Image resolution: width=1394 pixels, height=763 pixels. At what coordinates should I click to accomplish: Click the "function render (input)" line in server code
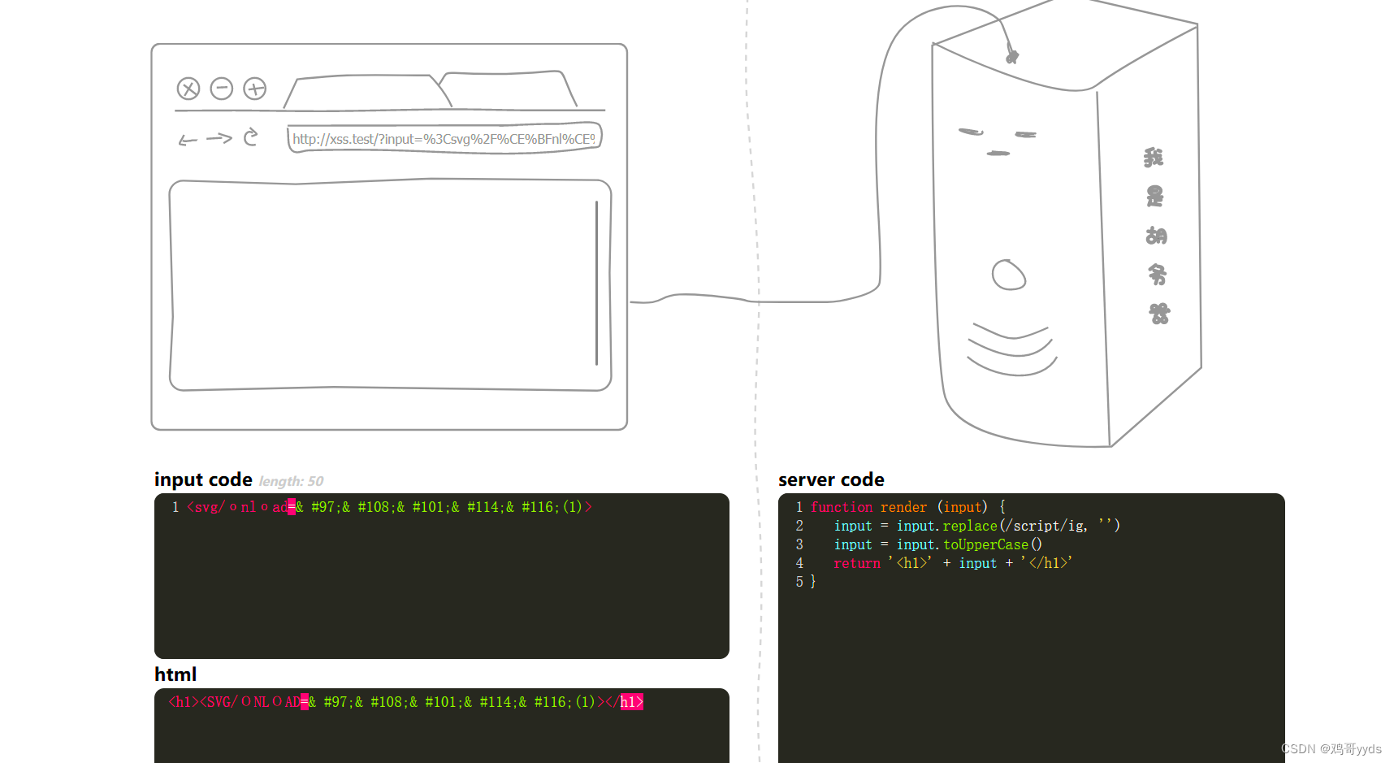click(907, 507)
